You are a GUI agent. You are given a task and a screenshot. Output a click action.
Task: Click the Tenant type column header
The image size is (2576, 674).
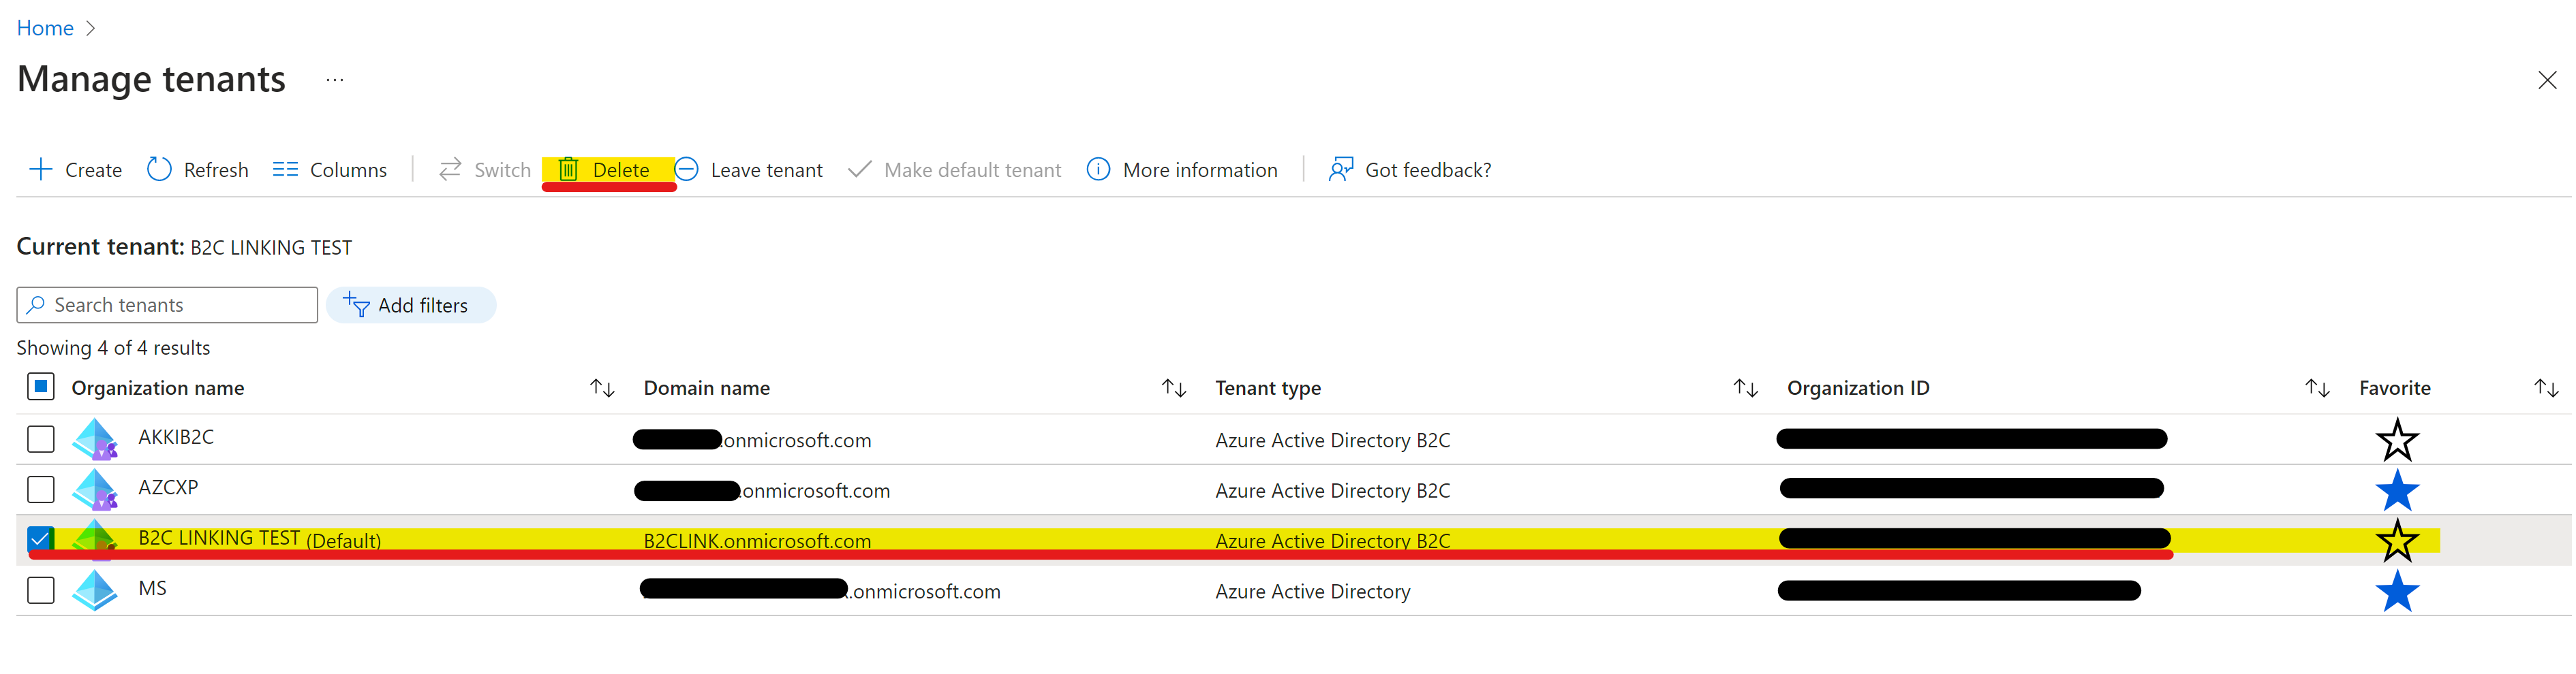click(x=1267, y=389)
